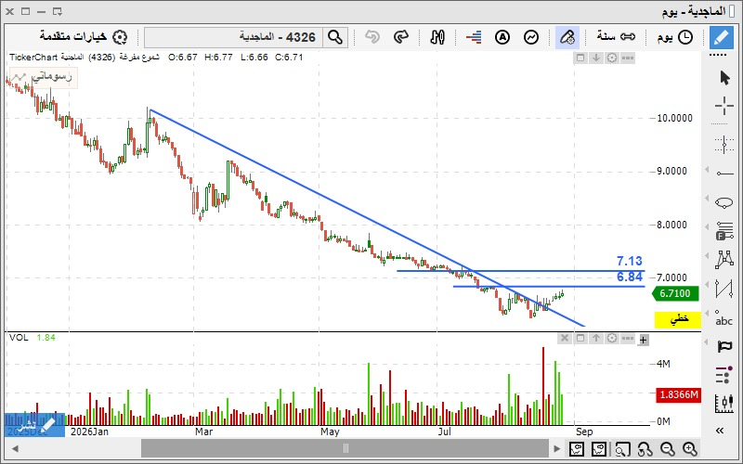743x464 pixels.
Task: Click the red 1.8366M volume tag
Action: [679, 395]
